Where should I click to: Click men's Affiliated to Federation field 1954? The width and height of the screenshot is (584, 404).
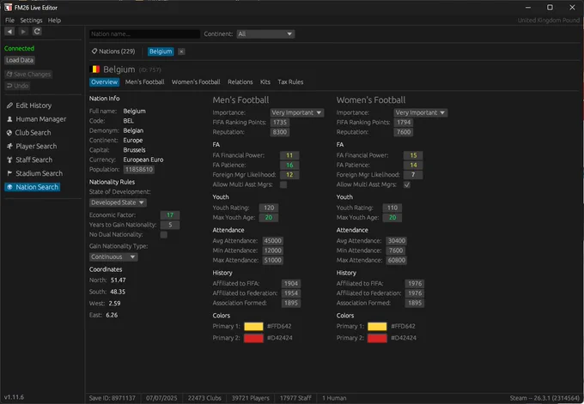(x=291, y=293)
